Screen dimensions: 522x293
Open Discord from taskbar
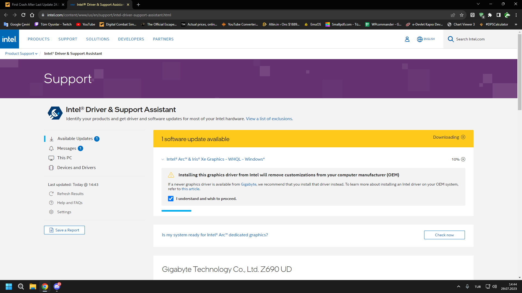[57, 286]
